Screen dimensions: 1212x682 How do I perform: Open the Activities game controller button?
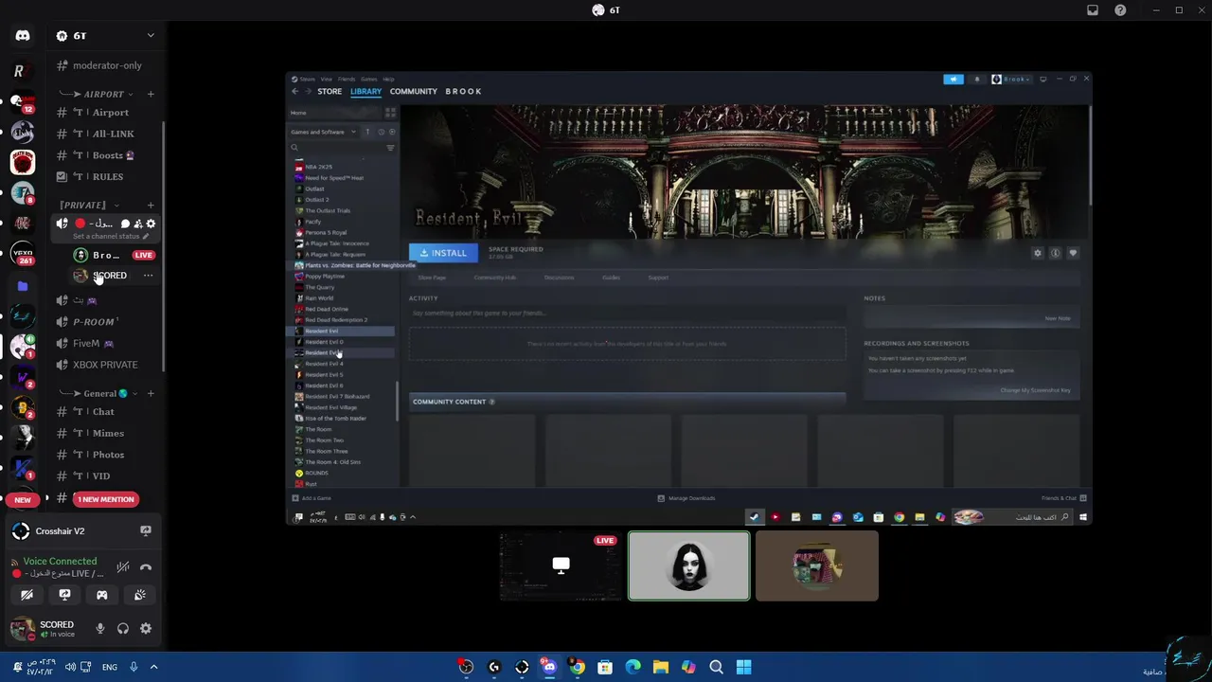[102, 595]
